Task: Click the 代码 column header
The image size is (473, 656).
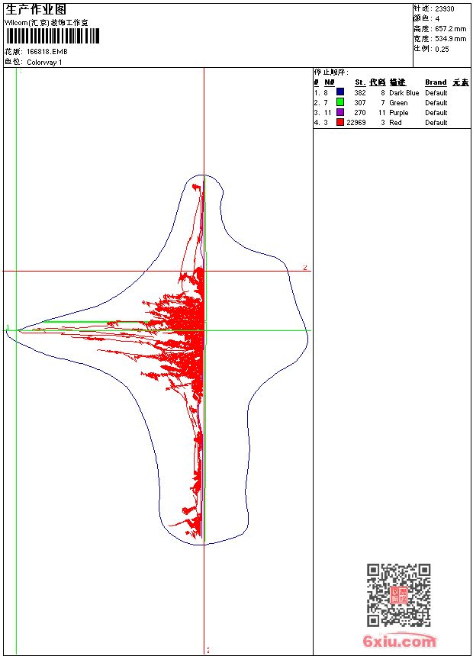Action: [377, 82]
